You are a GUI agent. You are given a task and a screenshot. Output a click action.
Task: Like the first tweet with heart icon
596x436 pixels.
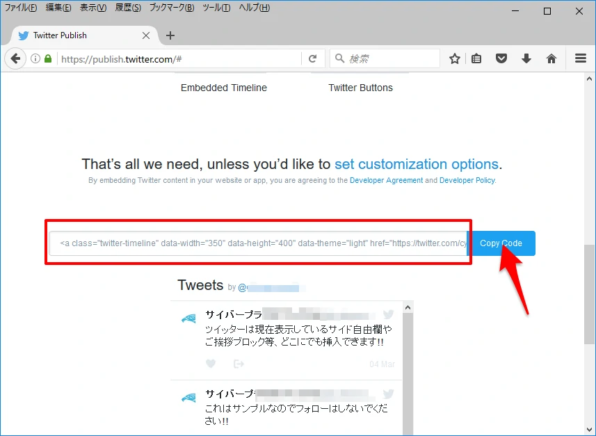click(x=211, y=364)
